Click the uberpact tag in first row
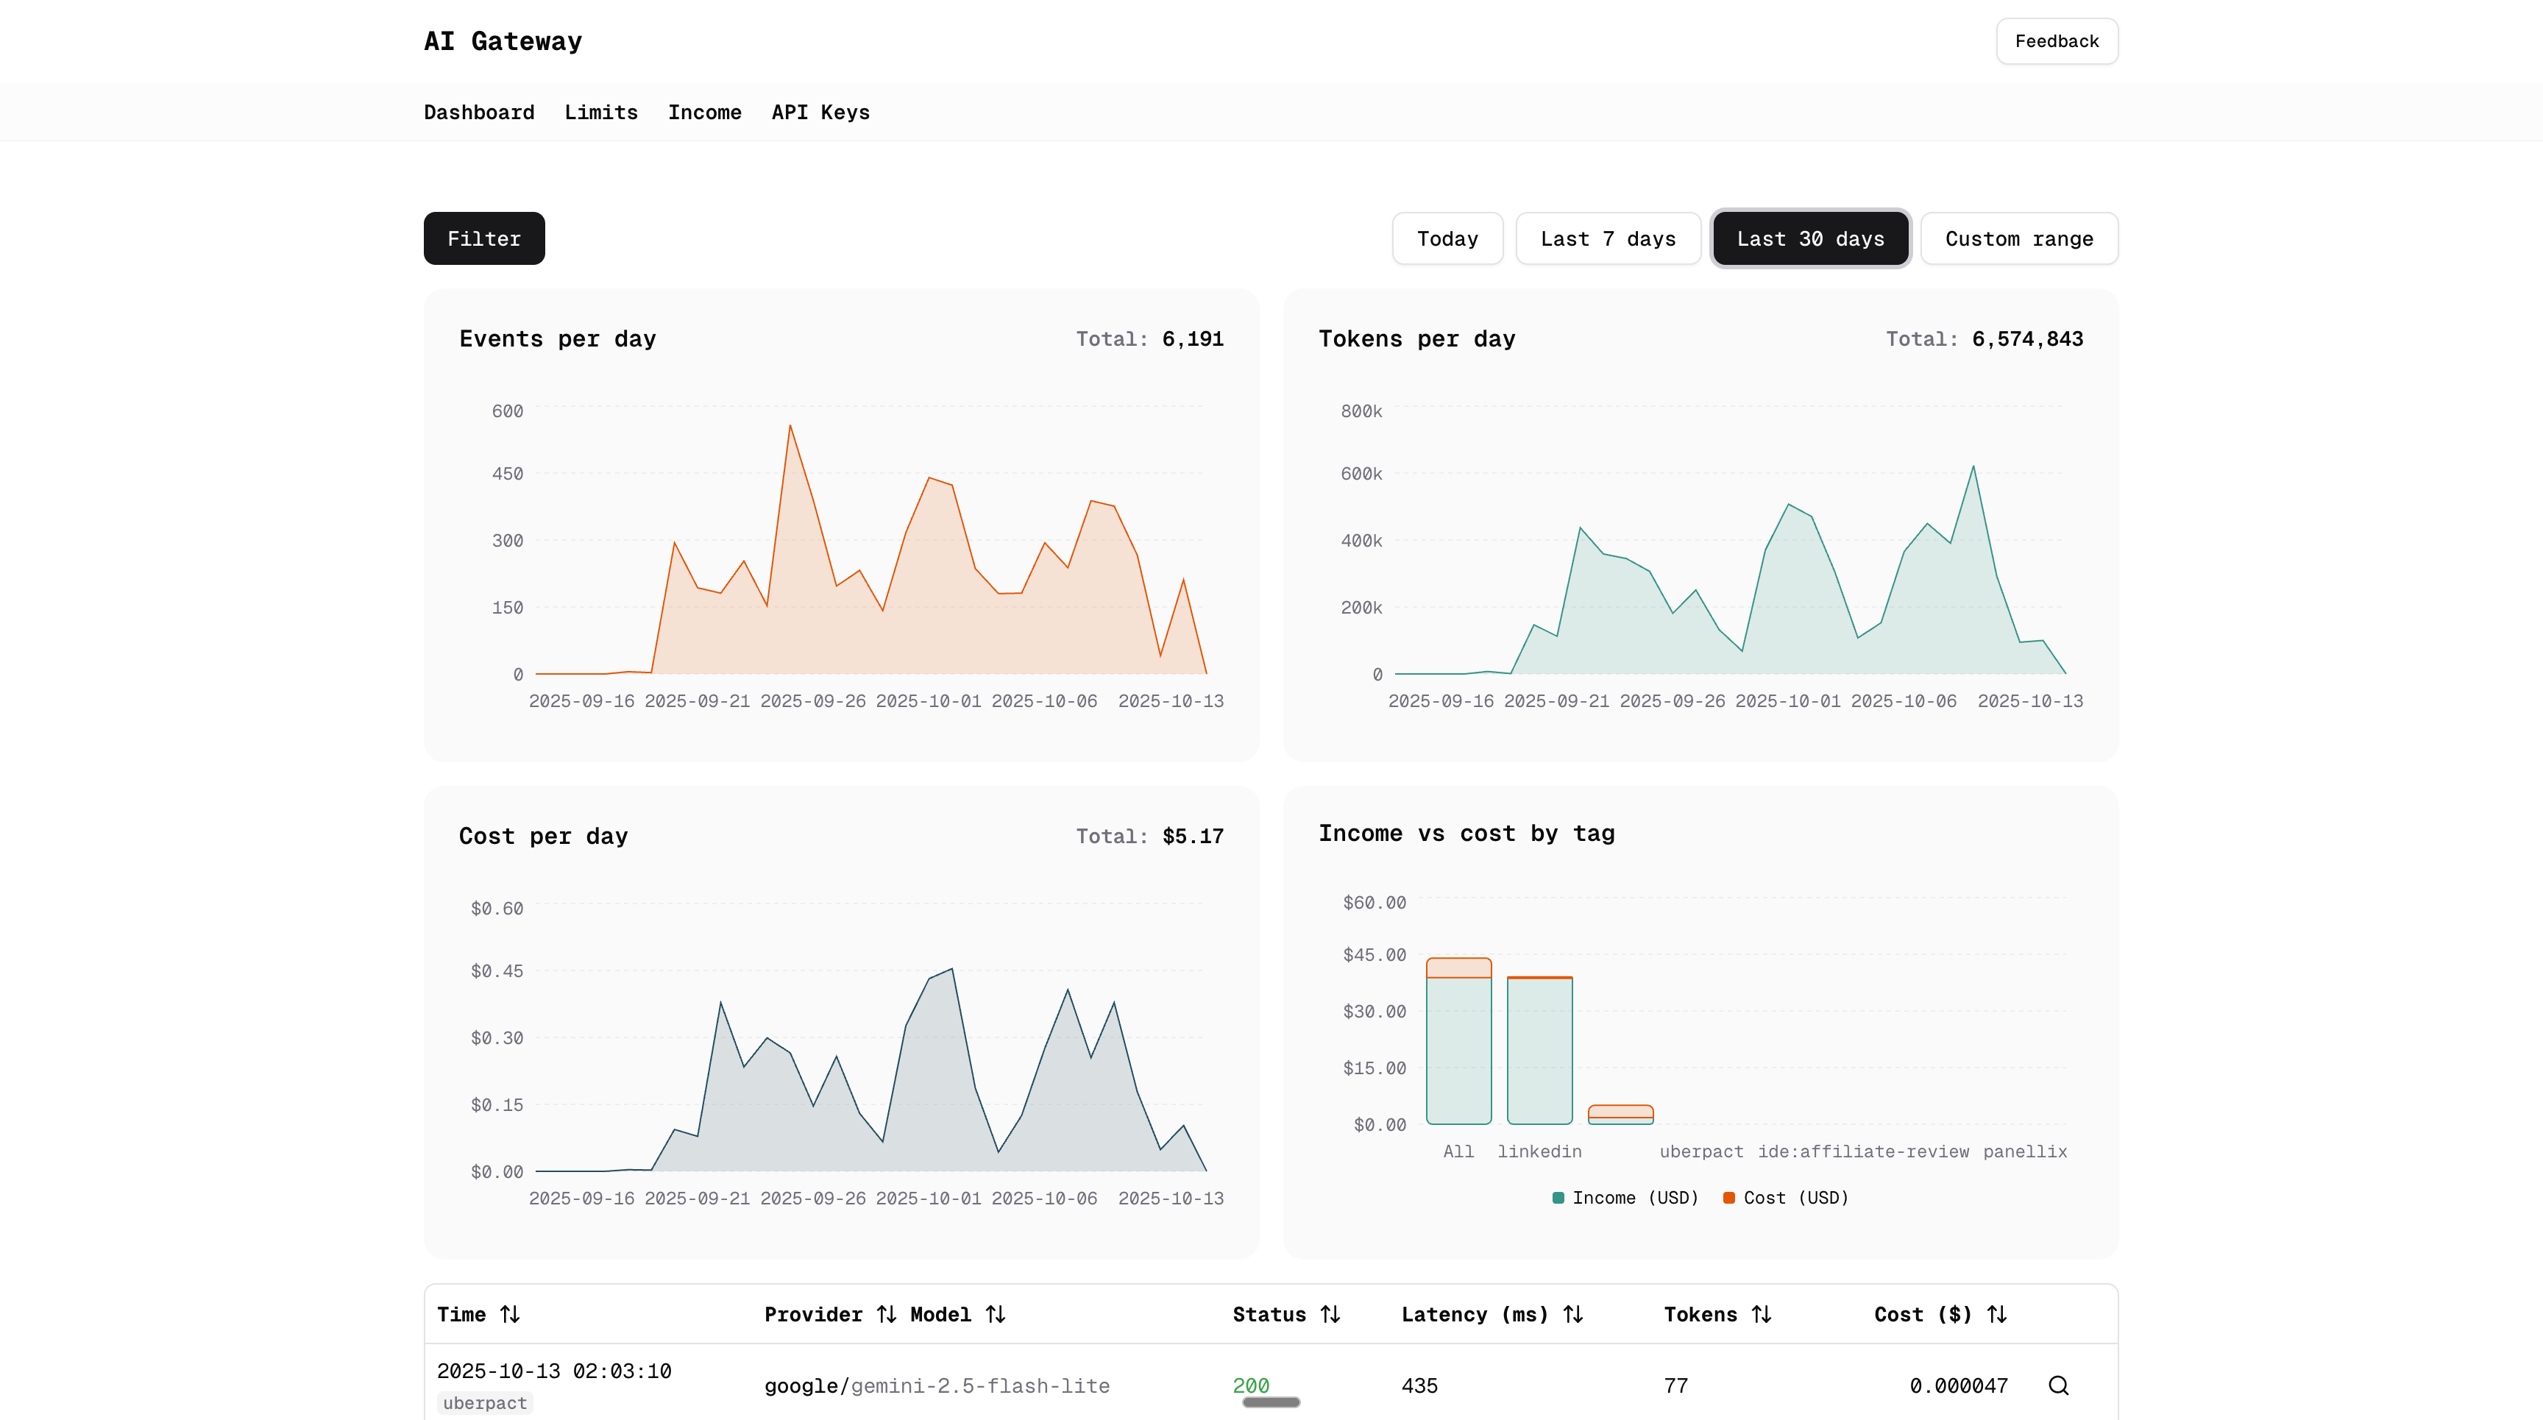This screenshot has width=2543, height=1420. point(485,1403)
